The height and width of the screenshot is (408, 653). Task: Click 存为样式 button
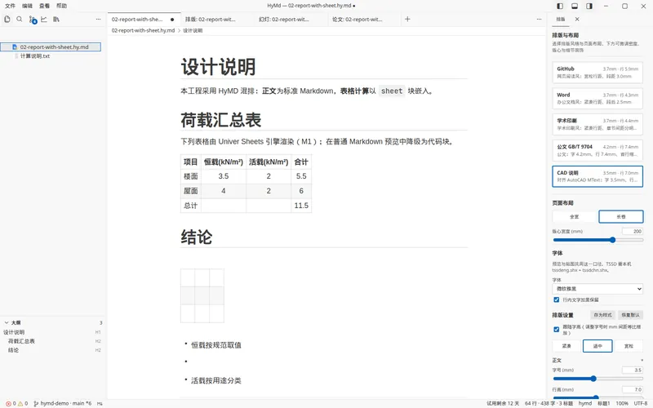602,315
